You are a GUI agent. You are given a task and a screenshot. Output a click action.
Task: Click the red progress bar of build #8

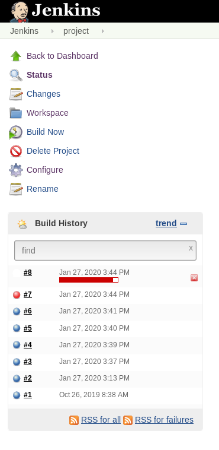coord(89,280)
